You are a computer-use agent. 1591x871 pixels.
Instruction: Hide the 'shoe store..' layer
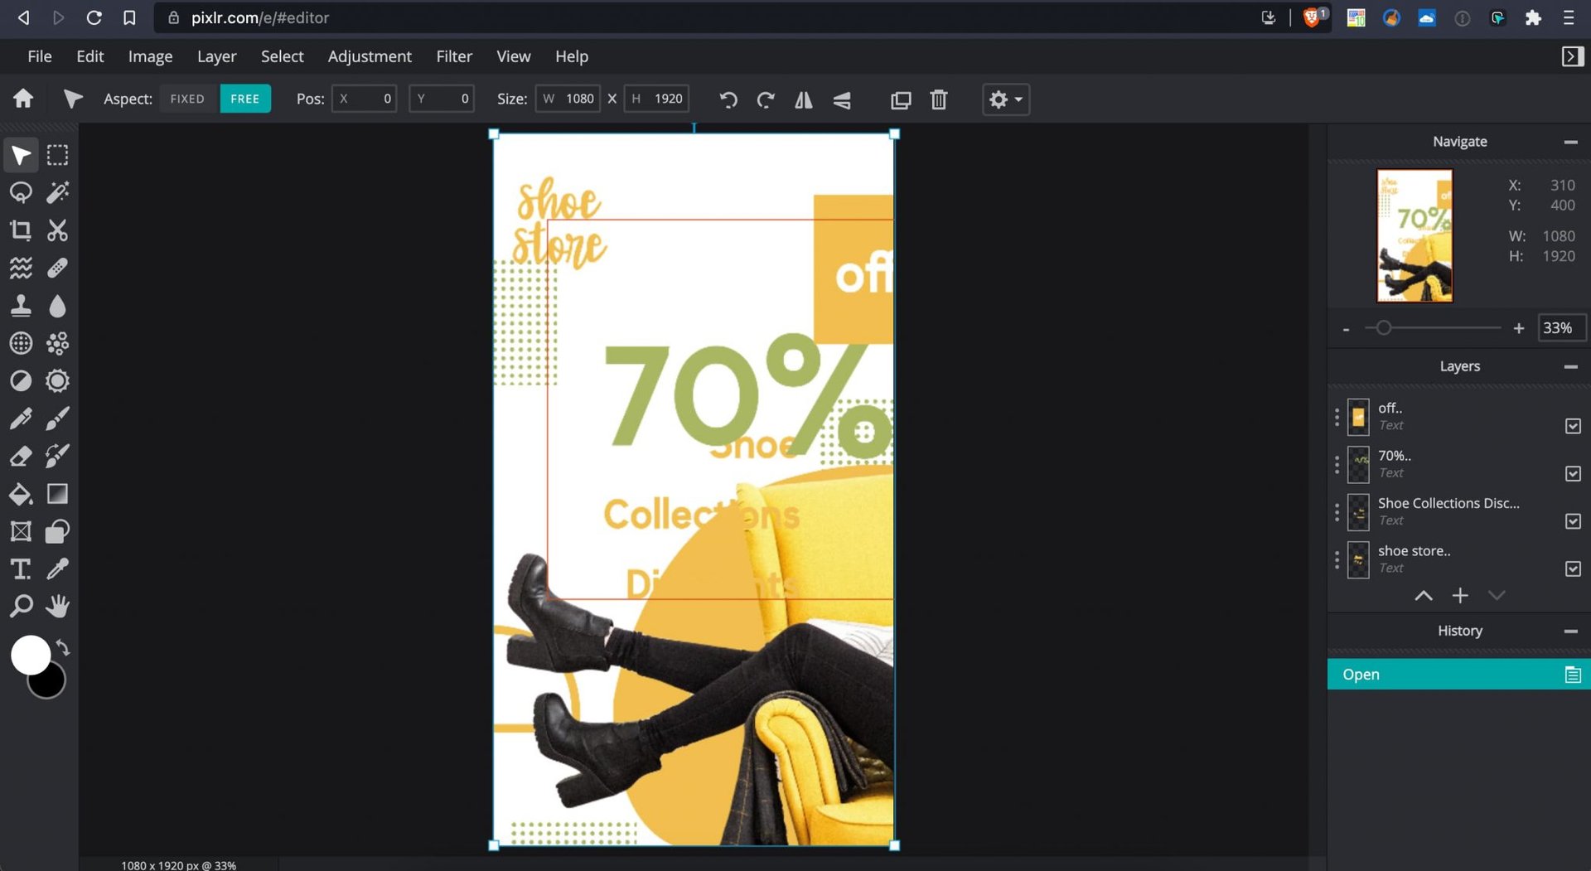[1573, 569]
